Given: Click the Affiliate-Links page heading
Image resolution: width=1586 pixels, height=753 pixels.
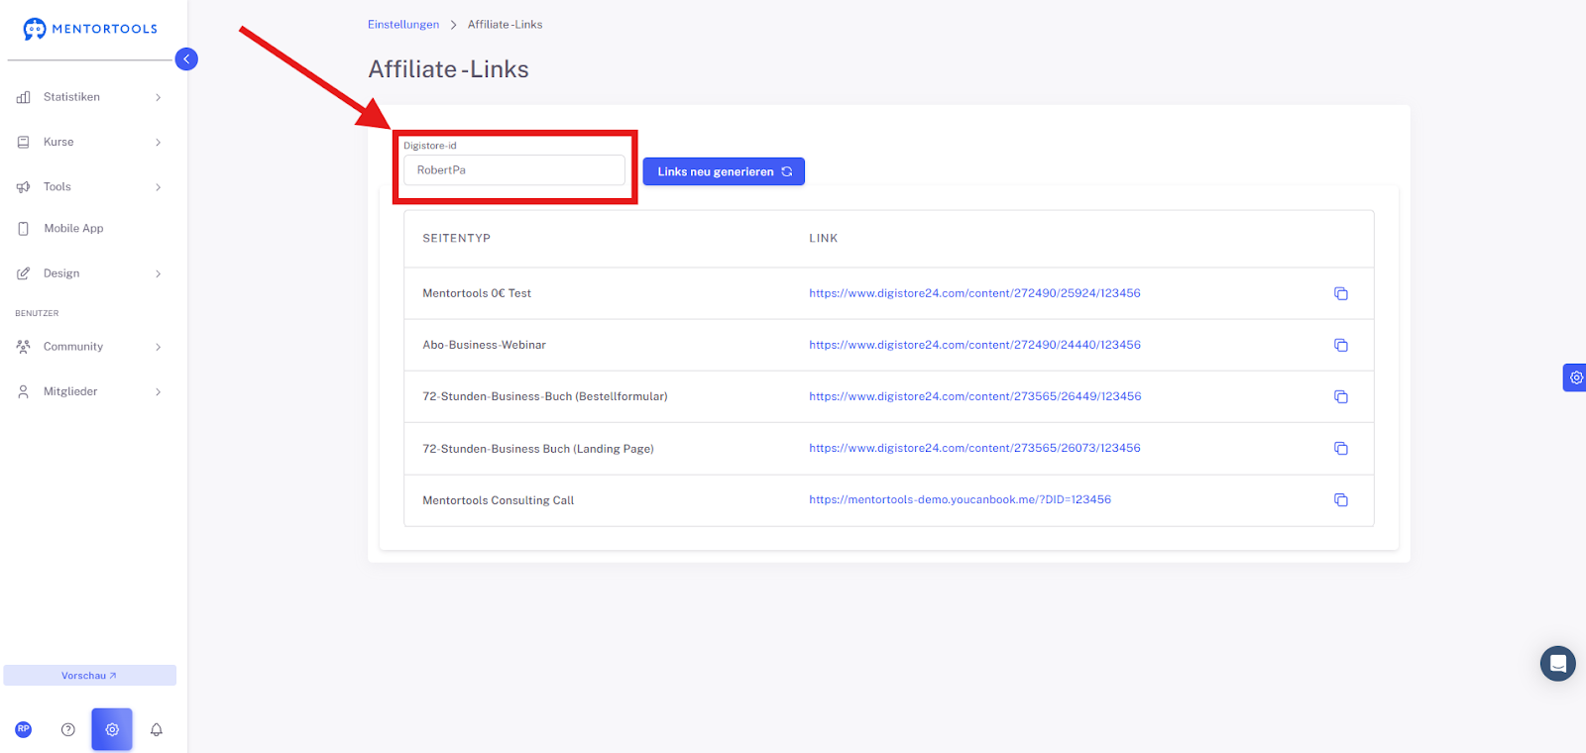Looking at the screenshot, I should tap(448, 69).
